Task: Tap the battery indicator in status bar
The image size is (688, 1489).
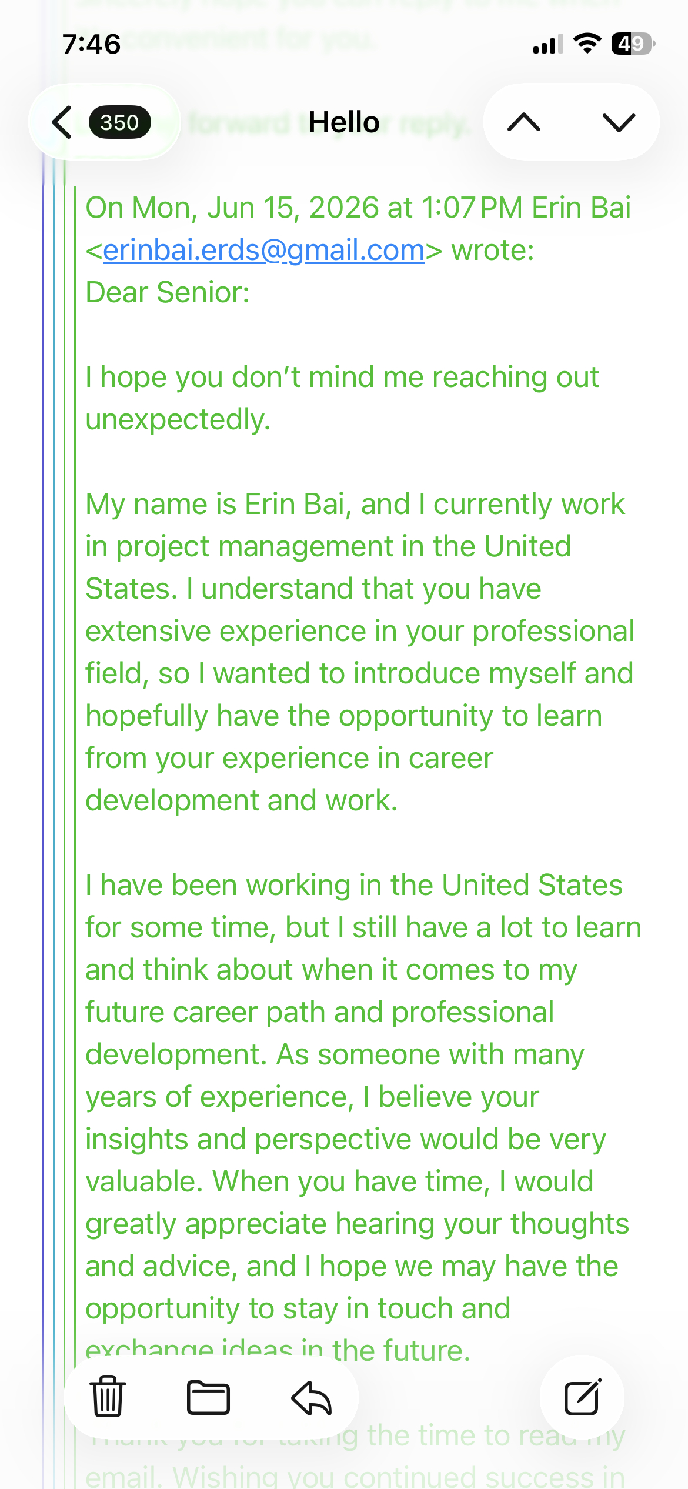Action: 633,44
